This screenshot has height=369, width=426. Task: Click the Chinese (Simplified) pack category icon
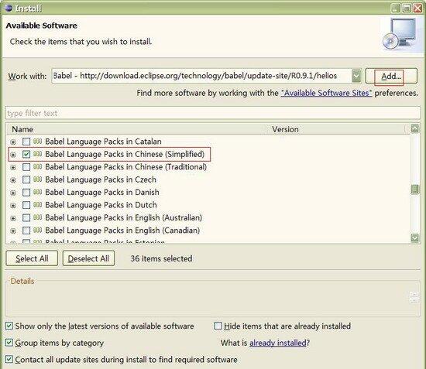(x=37, y=154)
